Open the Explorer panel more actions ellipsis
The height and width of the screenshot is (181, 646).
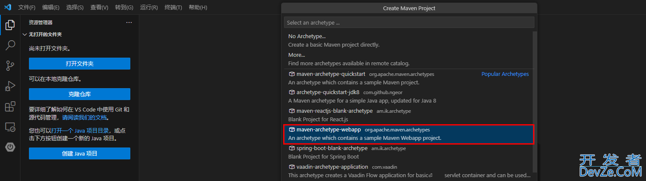click(129, 22)
